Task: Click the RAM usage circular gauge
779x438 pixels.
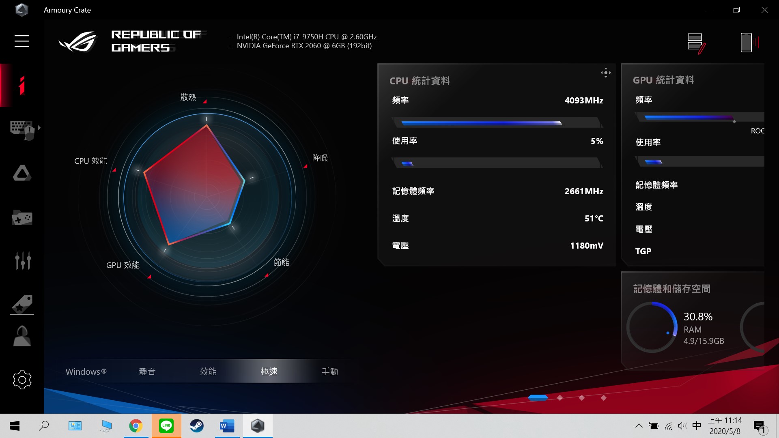Action: tap(652, 327)
